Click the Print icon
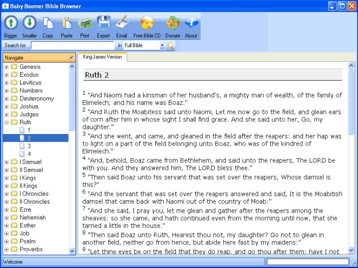Viewport: 358px width, 268px height. tap(85, 23)
